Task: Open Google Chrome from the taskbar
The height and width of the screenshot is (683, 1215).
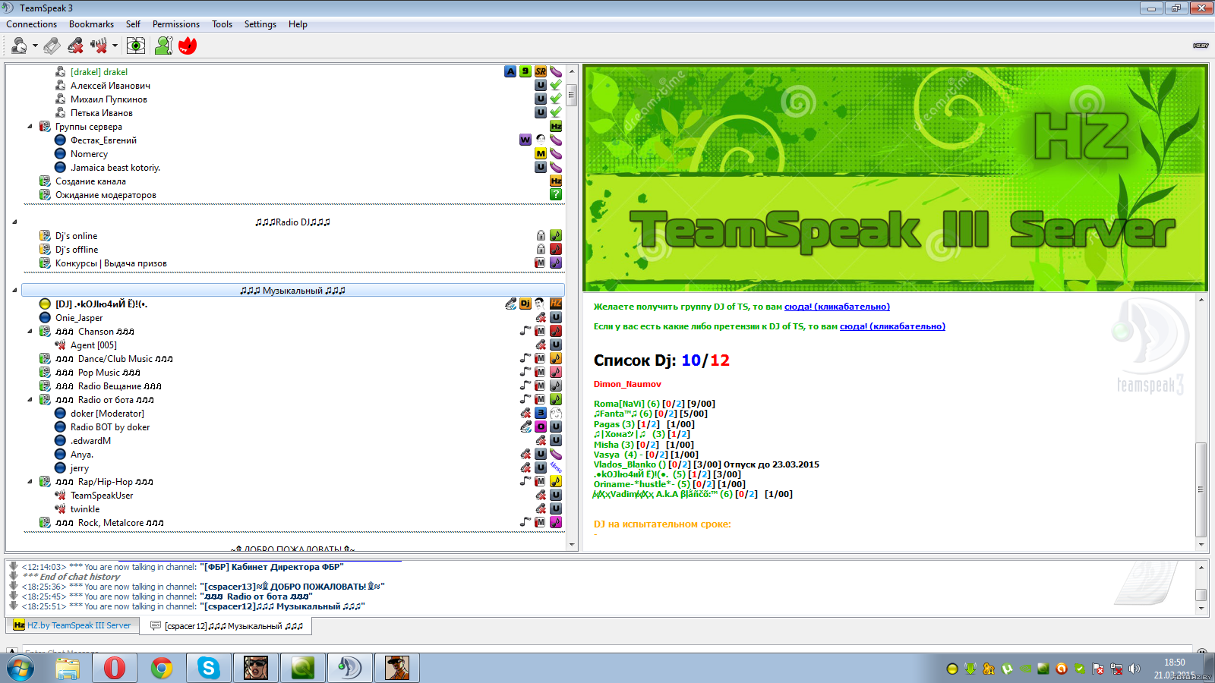Action: click(162, 668)
